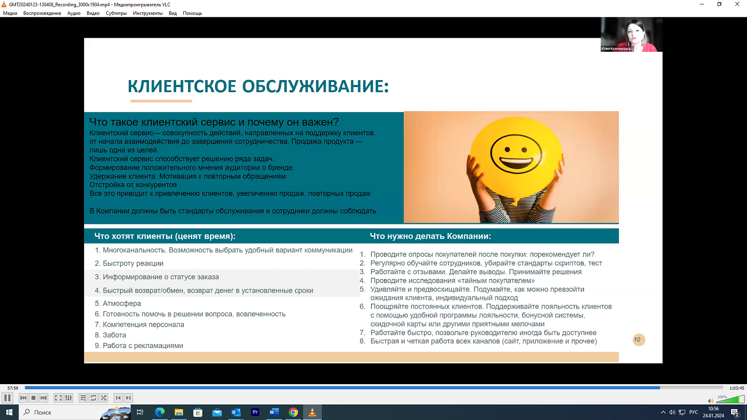Open the extended settings equalizer panel
This screenshot has width=747, height=420.
69,398
